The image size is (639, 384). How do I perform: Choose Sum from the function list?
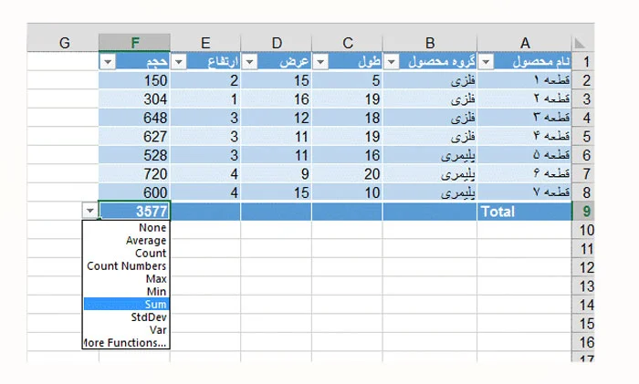click(126, 304)
